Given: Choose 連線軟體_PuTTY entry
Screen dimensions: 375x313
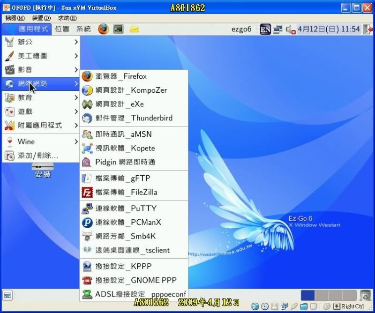Looking at the screenshot, I should [134, 209].
